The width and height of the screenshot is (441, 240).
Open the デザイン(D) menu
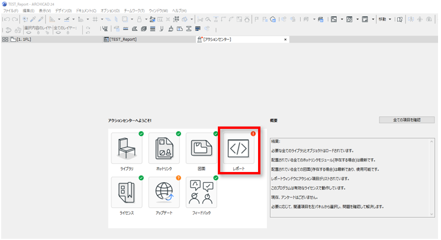tap(63, 11)
